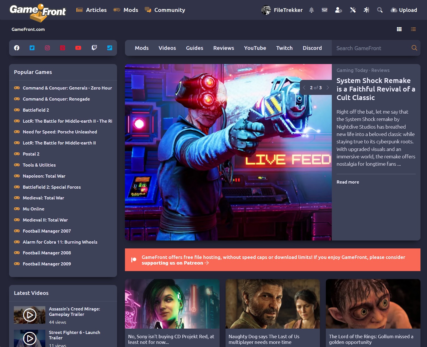Viewport: 427px width, 347px height.
Task: Open Napoleon: Total War
Action: [44, 176]
